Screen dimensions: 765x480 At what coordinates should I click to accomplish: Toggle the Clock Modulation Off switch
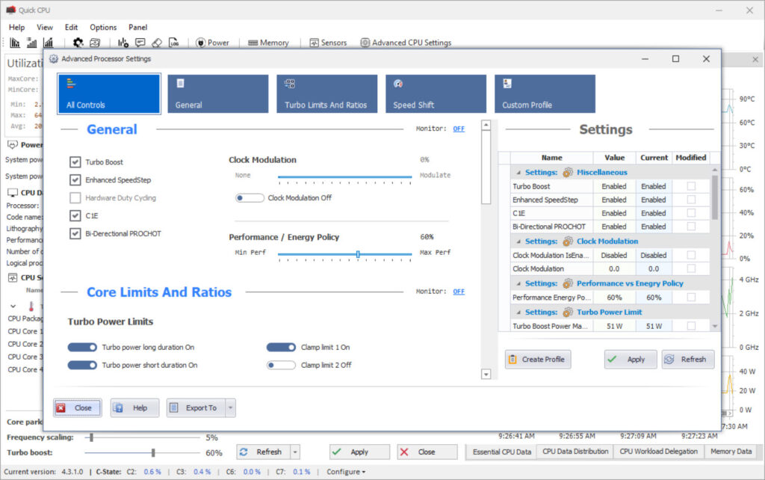pos(250,198)
